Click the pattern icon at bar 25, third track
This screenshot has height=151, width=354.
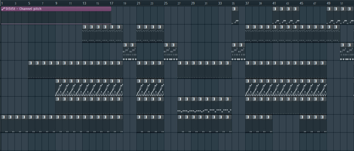(x=166, y=45)
